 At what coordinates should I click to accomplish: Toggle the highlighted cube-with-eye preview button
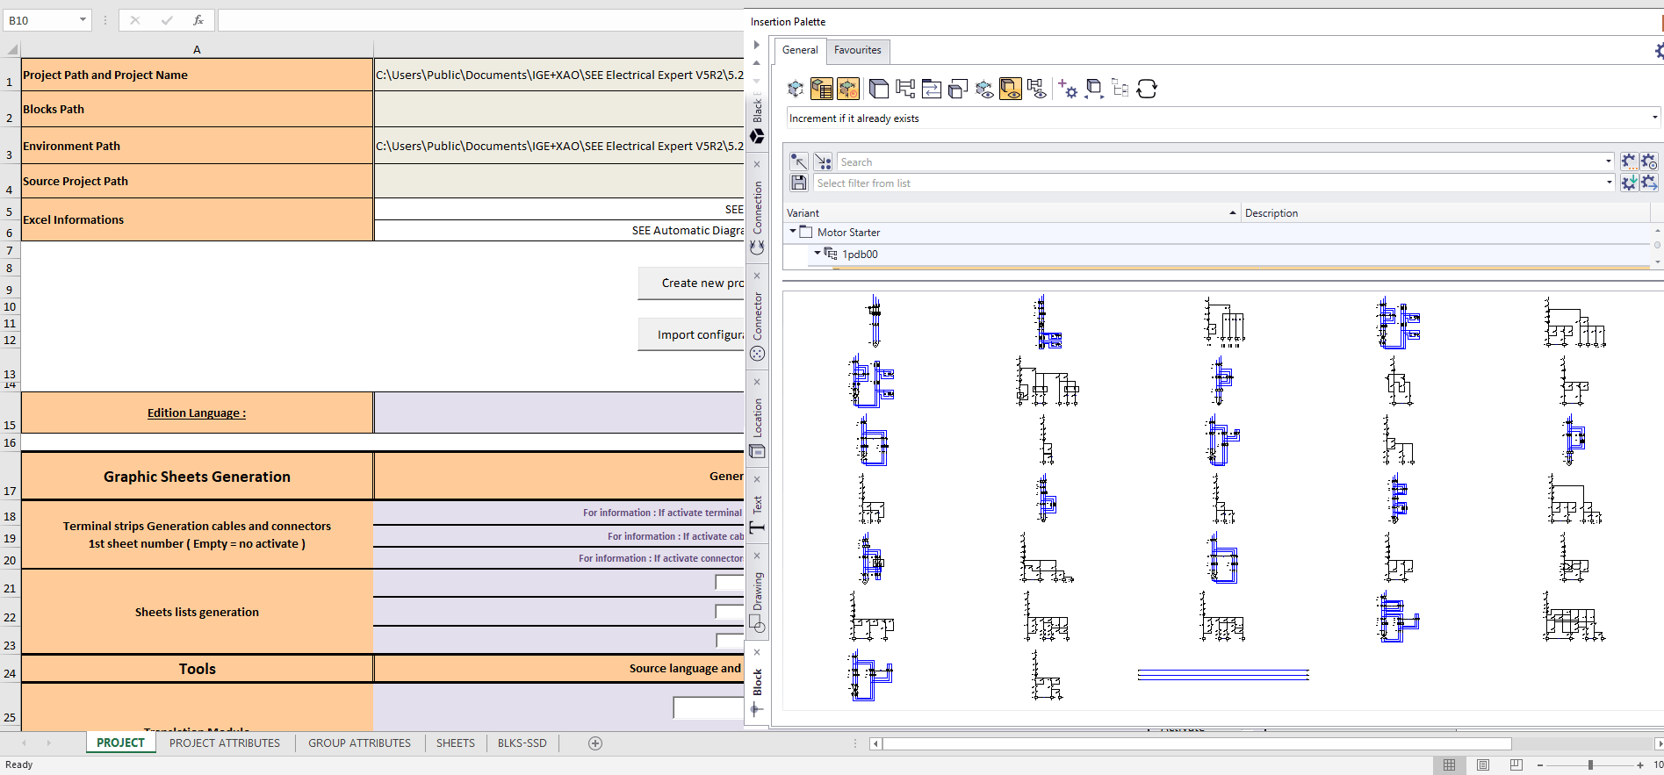tap(1011, 89)
